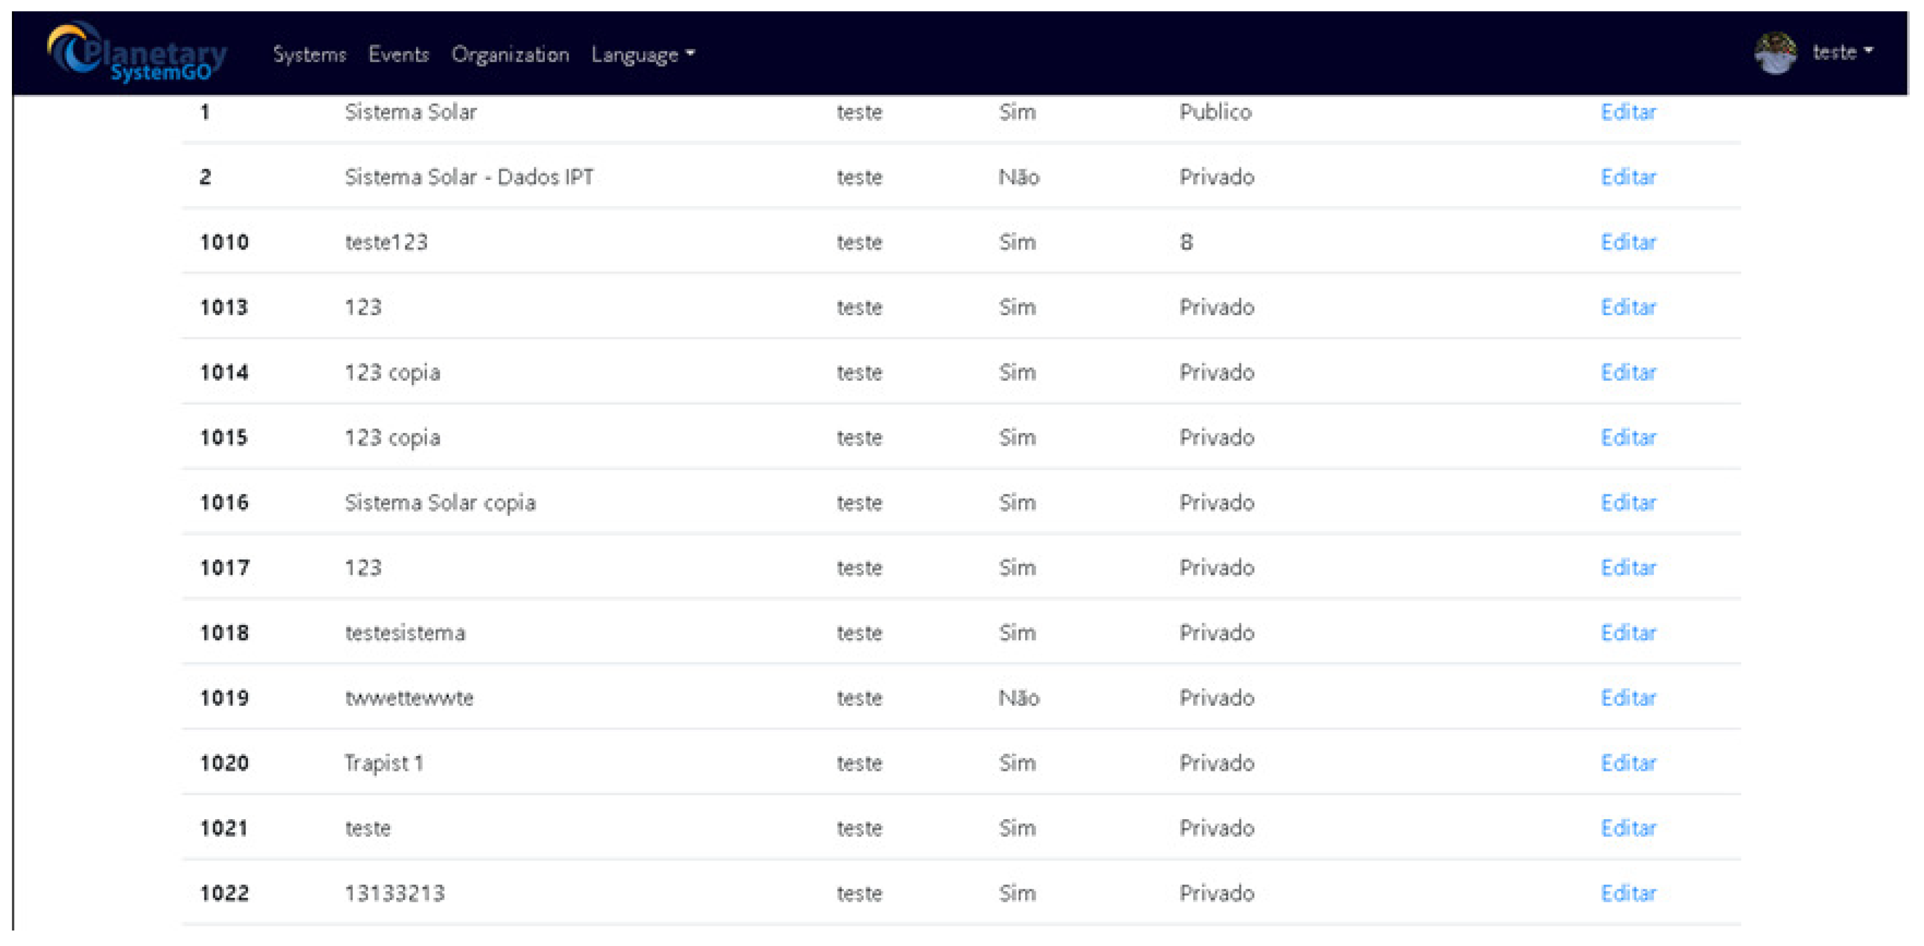Expand the teste user account dropdown
Screen dimensions: 1924x946
(1842, 52)
